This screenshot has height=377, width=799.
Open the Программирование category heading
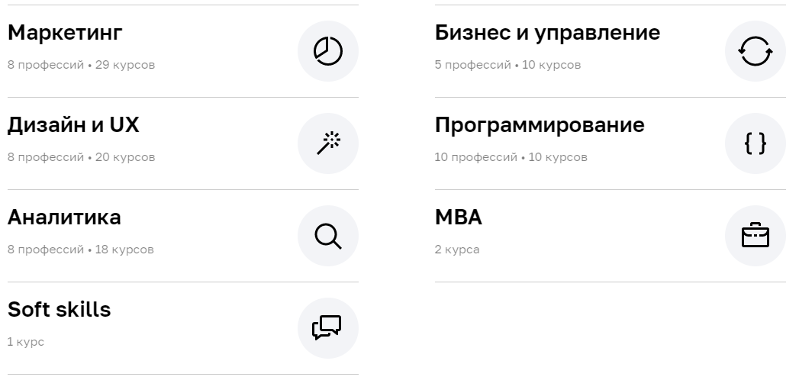pyautogui.click(x=540, y=125)
